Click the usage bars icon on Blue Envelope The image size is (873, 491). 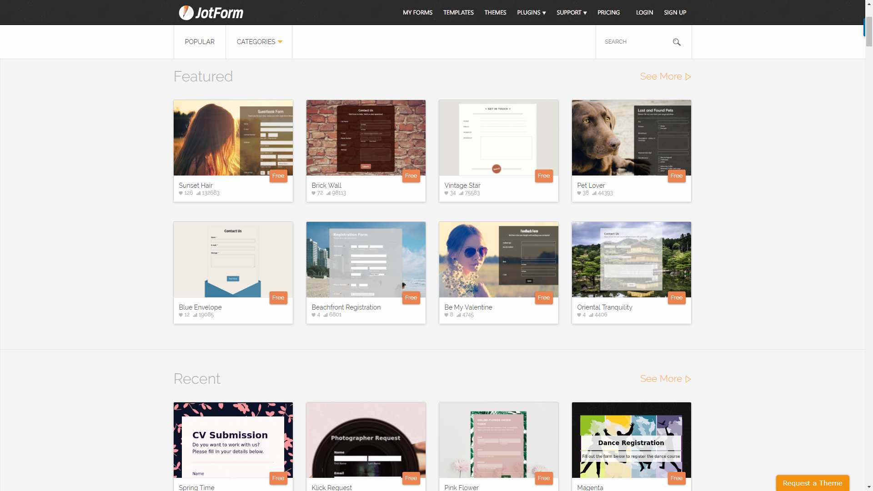coord(196,315)
